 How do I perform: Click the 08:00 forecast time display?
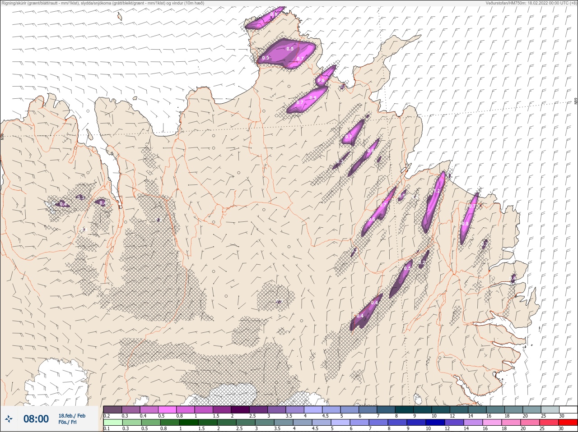tap(36, 419)
